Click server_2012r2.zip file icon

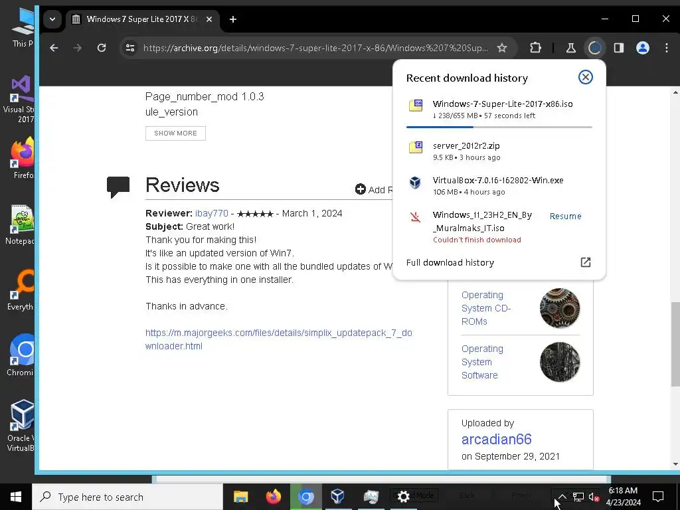[416, 147]
